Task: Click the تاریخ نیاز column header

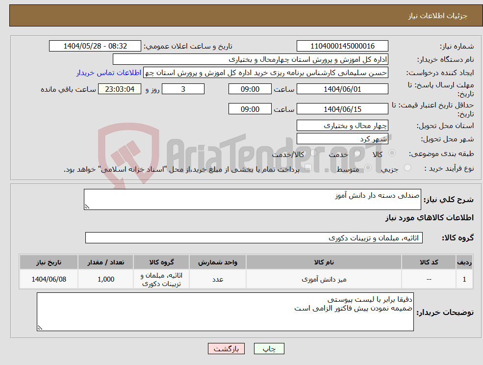Action: click(x=49, y=262)
